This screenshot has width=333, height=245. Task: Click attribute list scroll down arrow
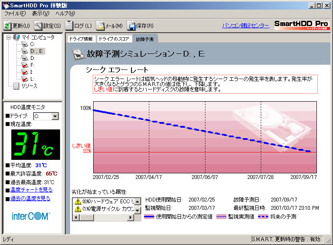pyautogui.click(x=138, y=211)
